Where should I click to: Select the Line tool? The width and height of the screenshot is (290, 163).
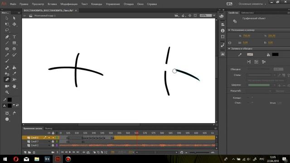pyautogui.click(x=7, y=43)
